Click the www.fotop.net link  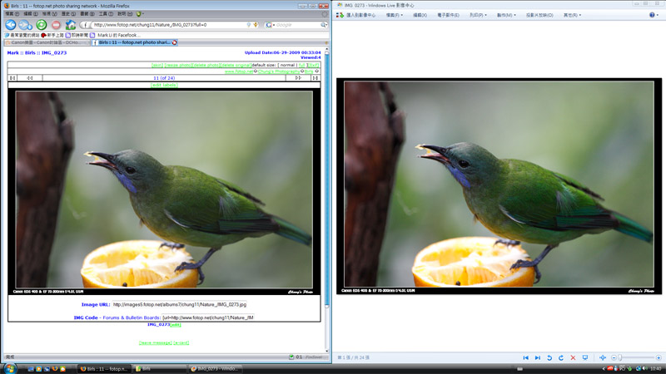(238, 71)
